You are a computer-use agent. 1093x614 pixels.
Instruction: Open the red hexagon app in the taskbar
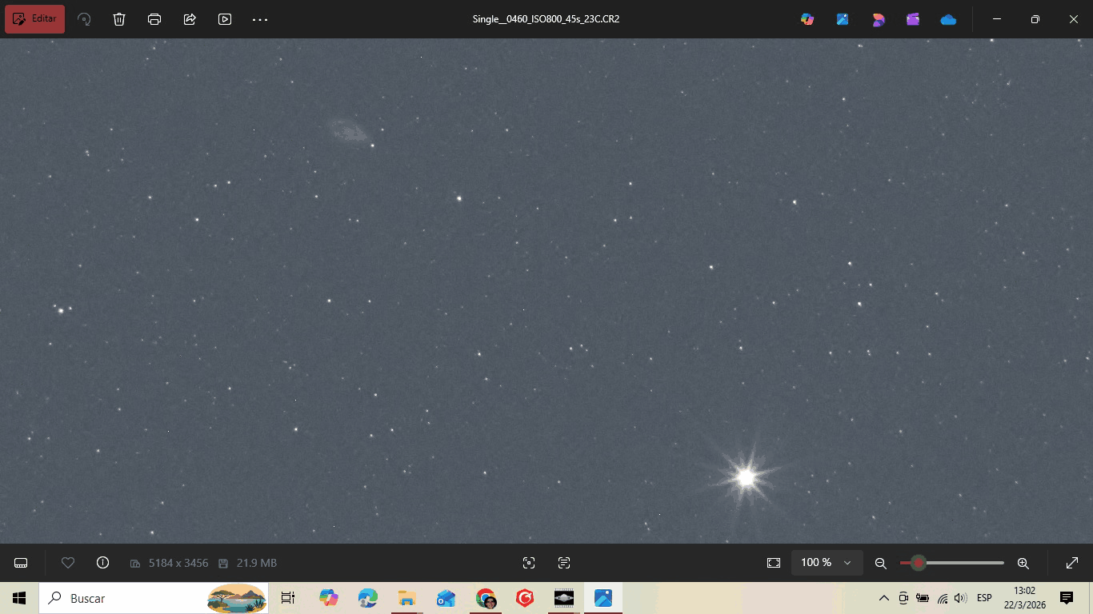[525, 598]
